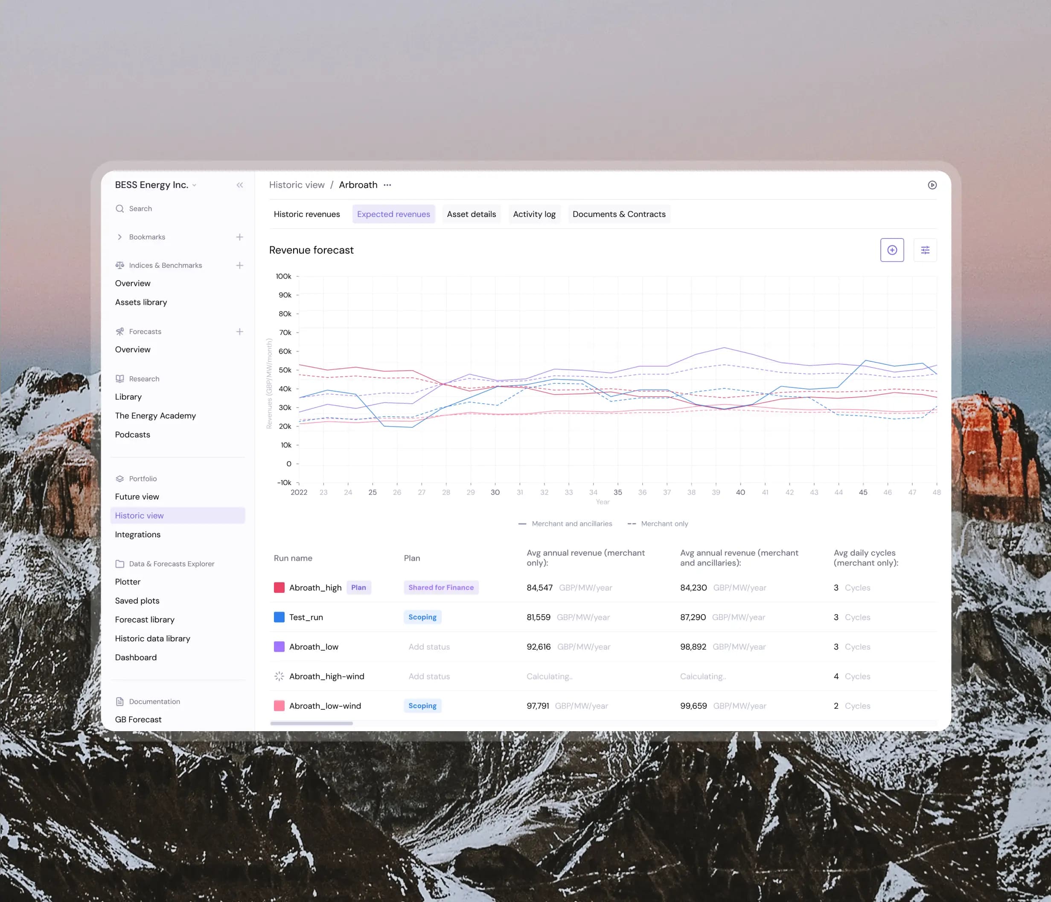Screen dimensions: 1051x902
Task: Click the Portfolio section icon
Action: [x=120, y=478]
